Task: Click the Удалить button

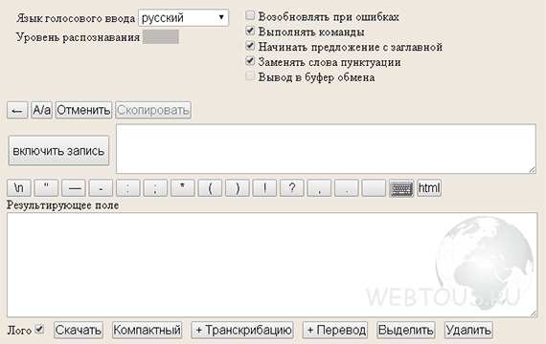Action: click(468, 330)
